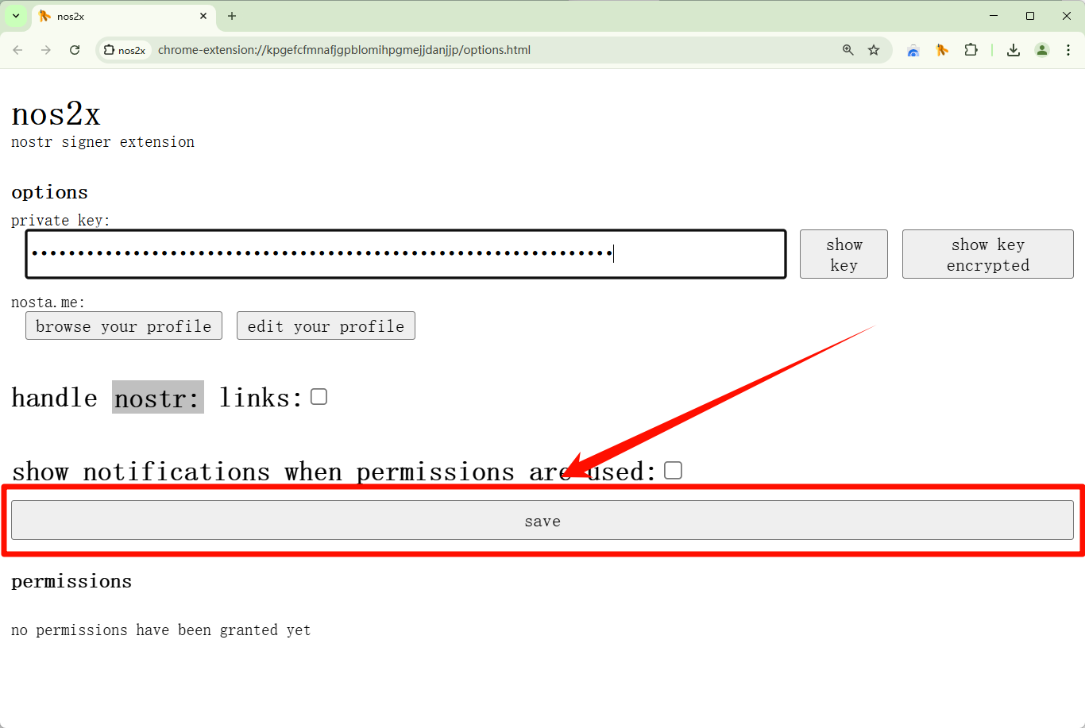Image resolution: width=1085 pixels, height=728 pixels.
Task: Open the Downloads tray icon
Action: click(1013, 50)
